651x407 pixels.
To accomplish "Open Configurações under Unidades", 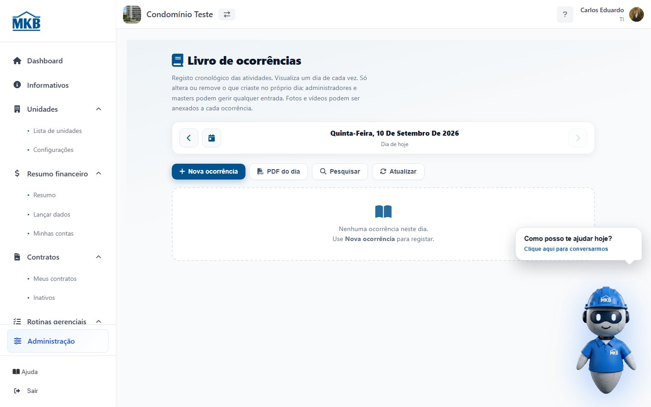I will [x=53, y=150].
